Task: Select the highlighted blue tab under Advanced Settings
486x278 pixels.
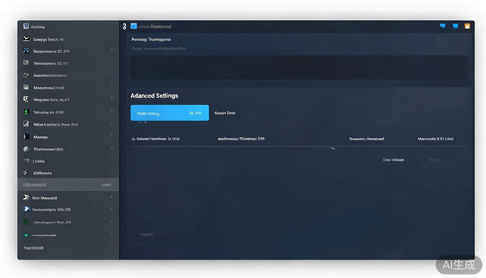Action: tap(170, 113)
